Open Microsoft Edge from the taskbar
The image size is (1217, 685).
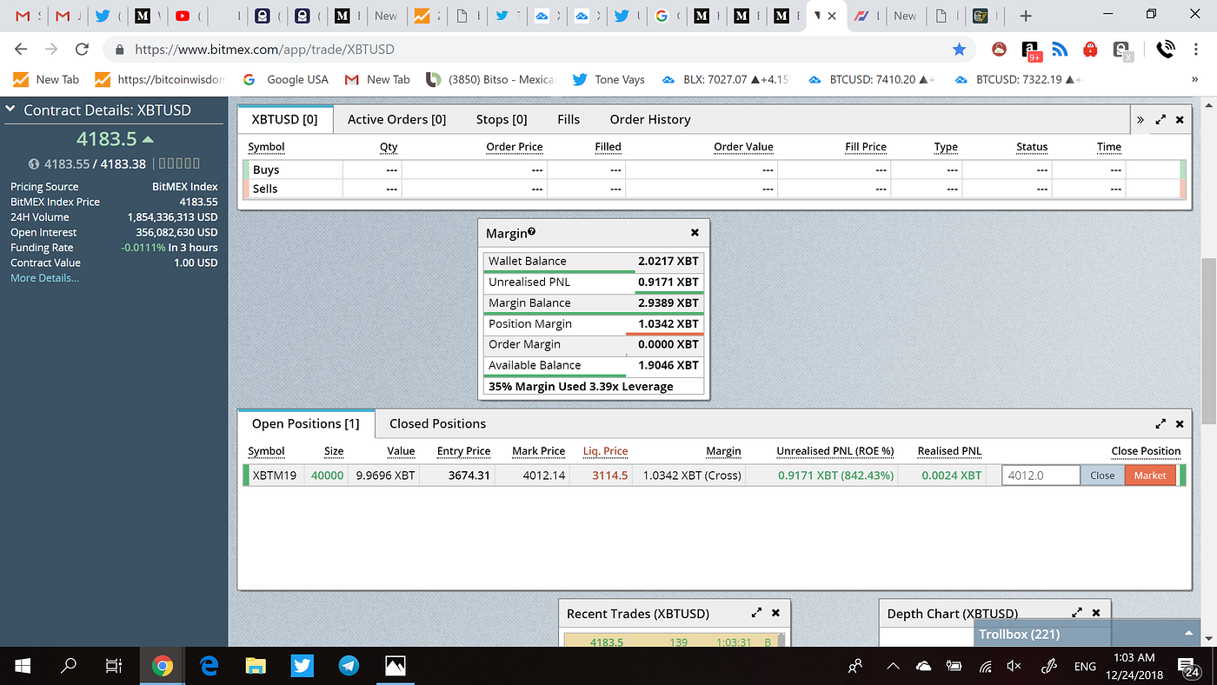pyautogui.click(x=209, y=666)
